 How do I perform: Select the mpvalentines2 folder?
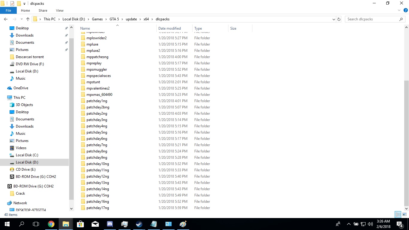coord(98,88)
